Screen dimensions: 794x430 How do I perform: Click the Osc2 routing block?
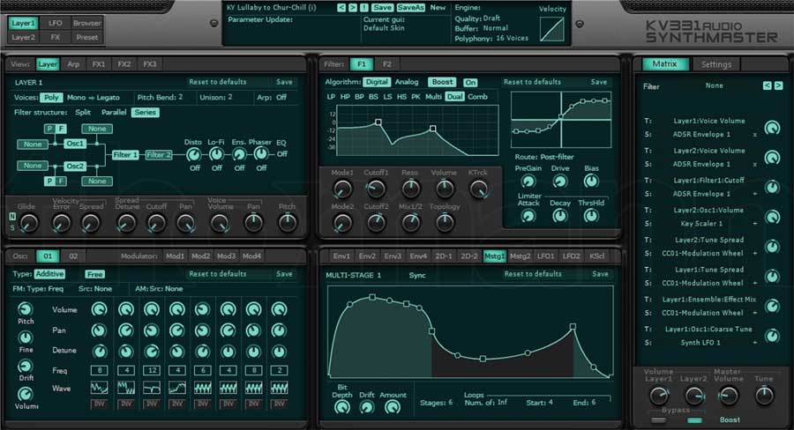75,166
